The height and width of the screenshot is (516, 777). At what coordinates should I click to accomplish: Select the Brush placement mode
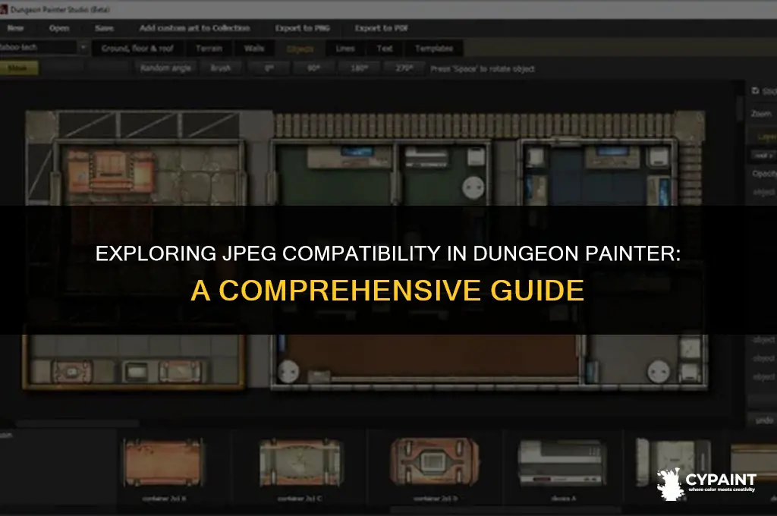[x=221, y=68]
